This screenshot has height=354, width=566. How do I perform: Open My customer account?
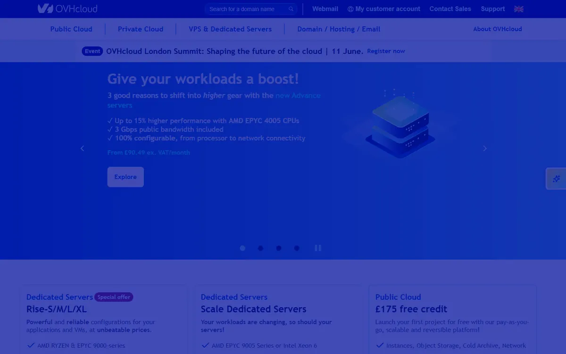384,9
